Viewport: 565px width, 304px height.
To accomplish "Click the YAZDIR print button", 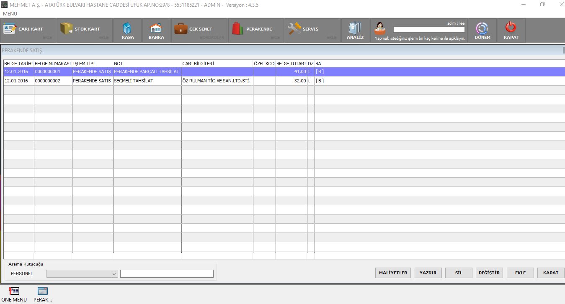I will pyautogui.click(x=428, y=273).
